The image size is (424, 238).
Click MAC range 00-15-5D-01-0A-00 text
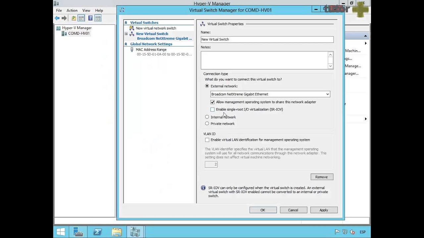(x=164, y=54)
